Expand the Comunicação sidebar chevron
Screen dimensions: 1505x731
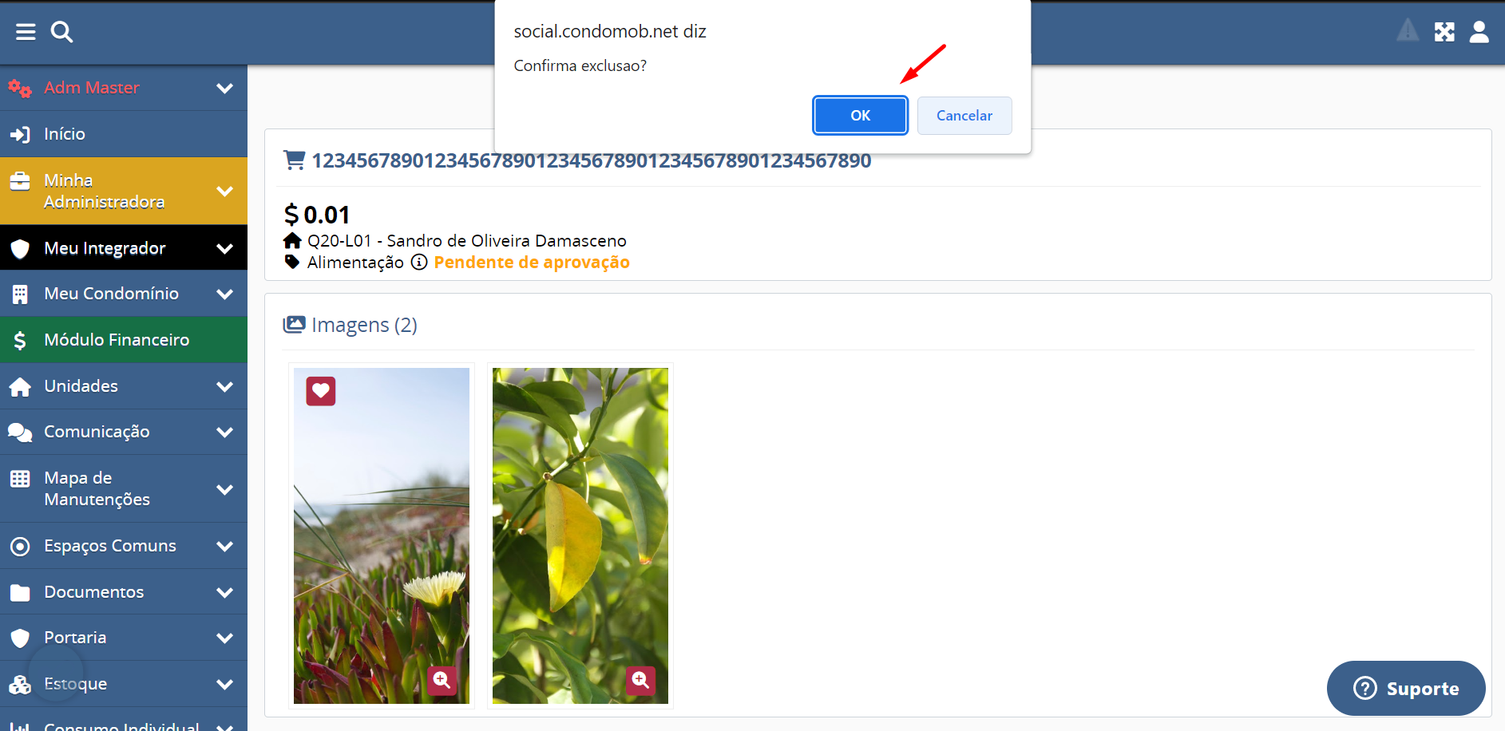tap(225, 433)
